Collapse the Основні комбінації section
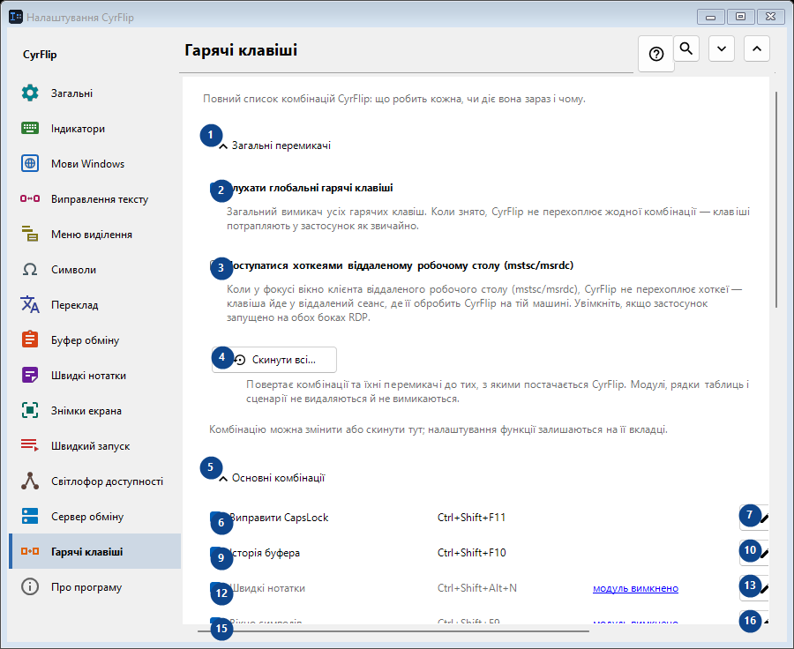The height and width of the screenshot is (649, 794). click(x=223, y=479)
